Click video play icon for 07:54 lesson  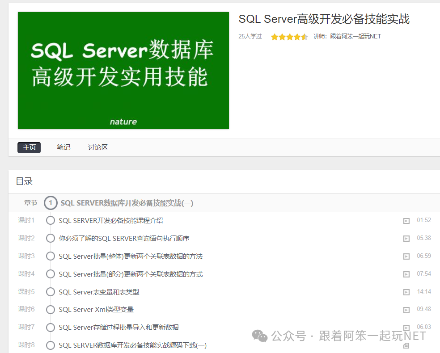coord(406,274)
